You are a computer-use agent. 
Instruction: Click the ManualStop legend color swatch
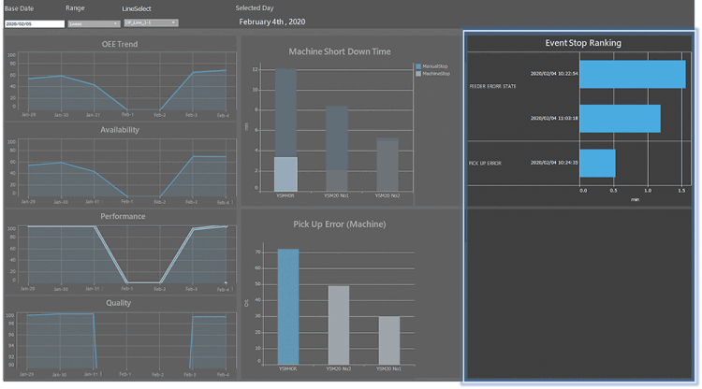(x=417, y=66)
